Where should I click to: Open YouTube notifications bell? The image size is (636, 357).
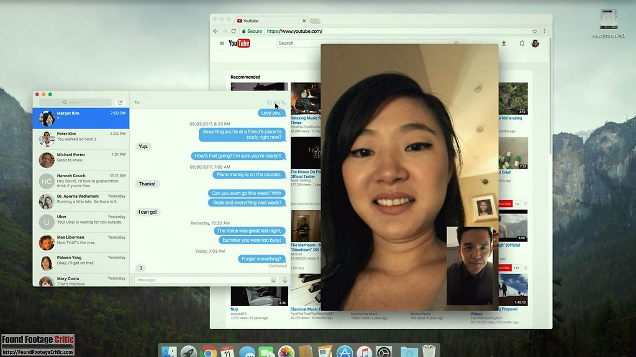[x=522, y=43]
